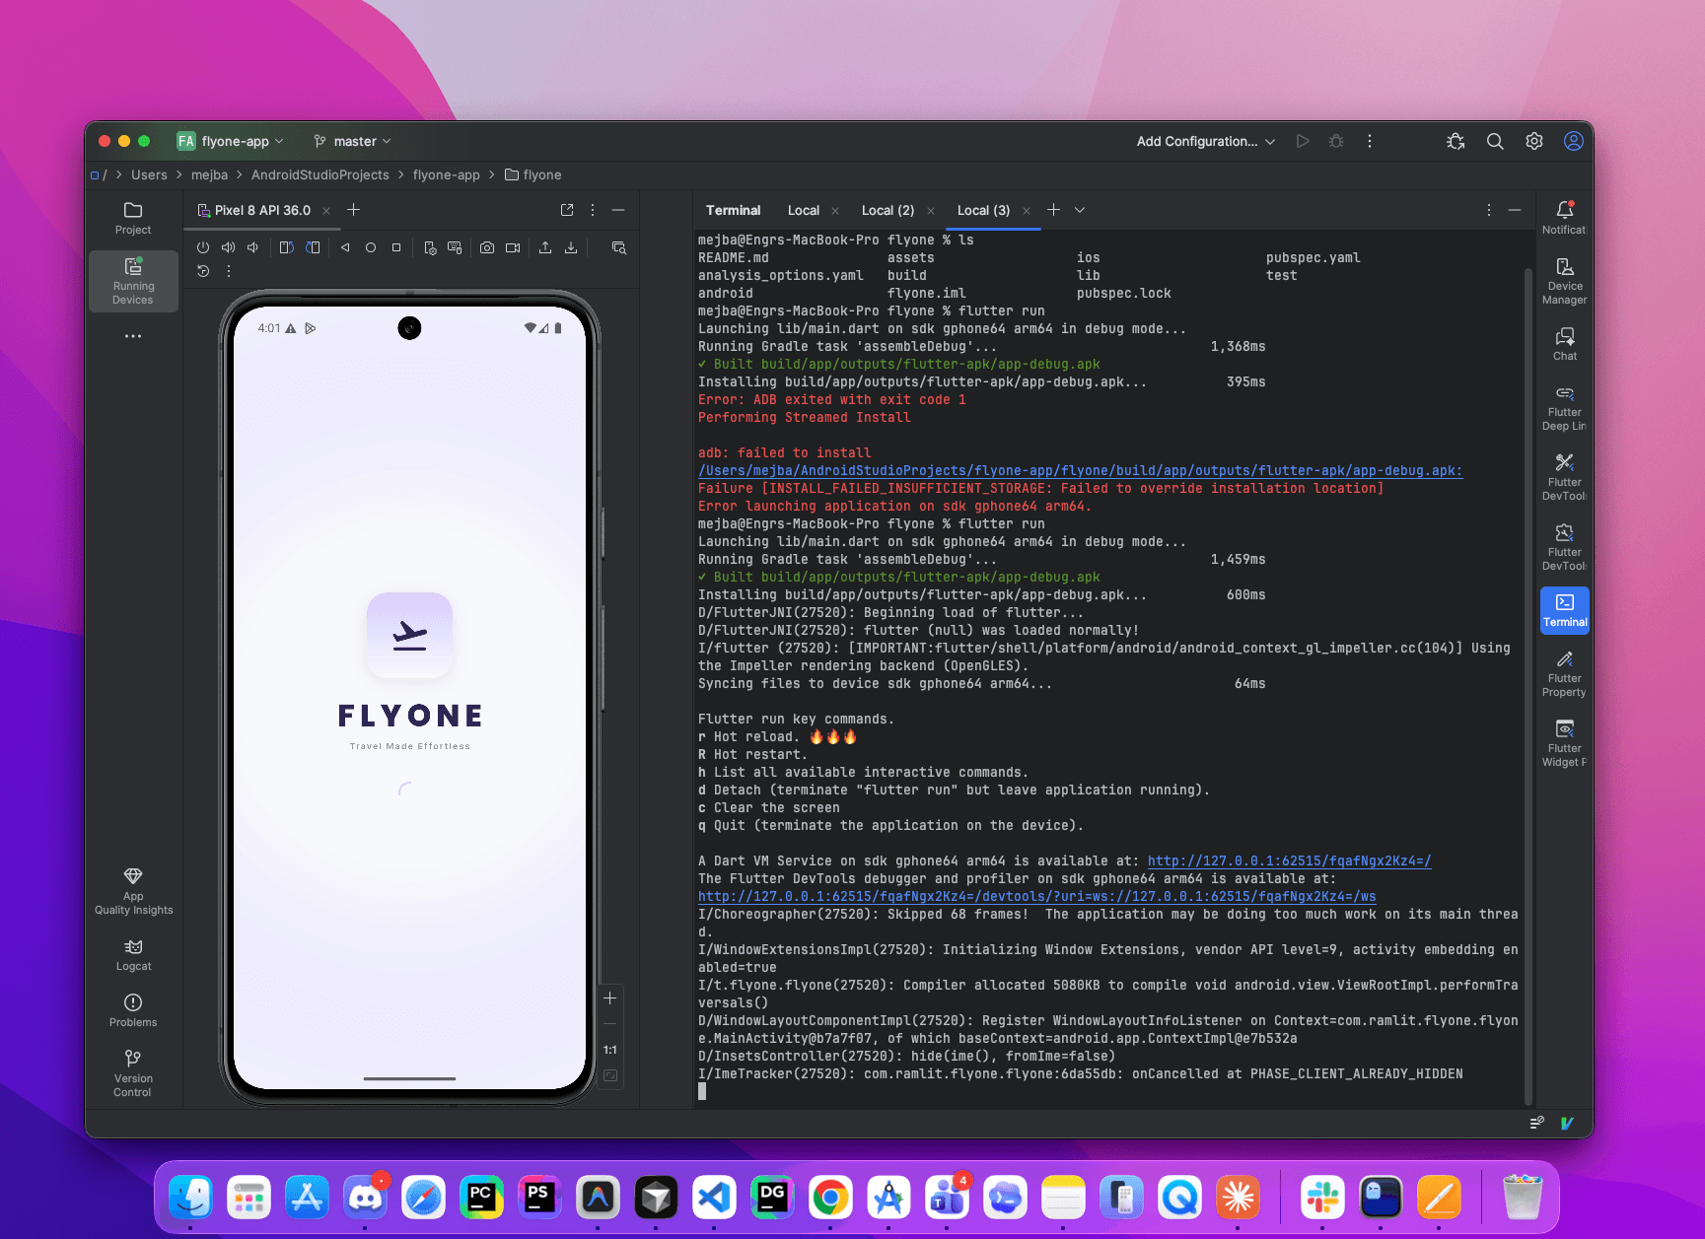Expand terminal tab options chevron

tap(1080, 210)
